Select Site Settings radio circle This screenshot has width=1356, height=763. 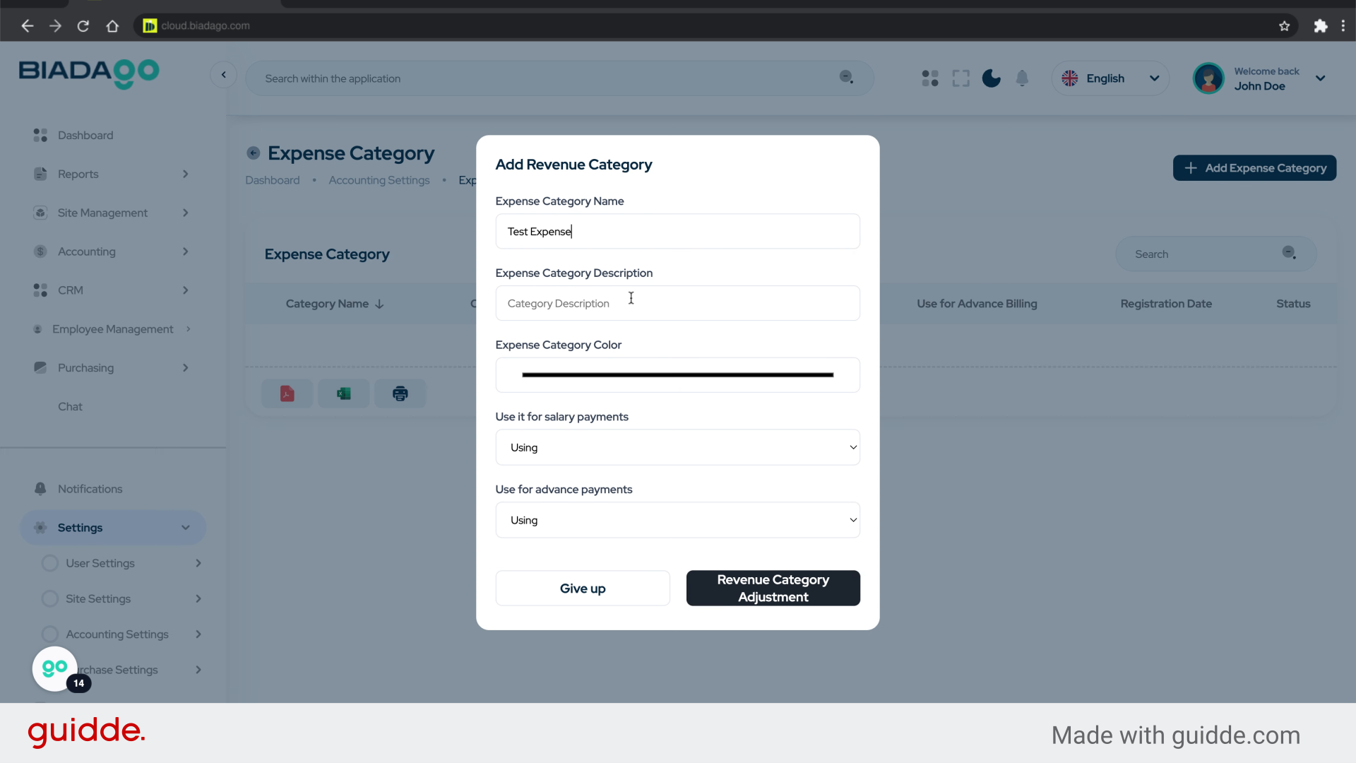click(50, 598)
